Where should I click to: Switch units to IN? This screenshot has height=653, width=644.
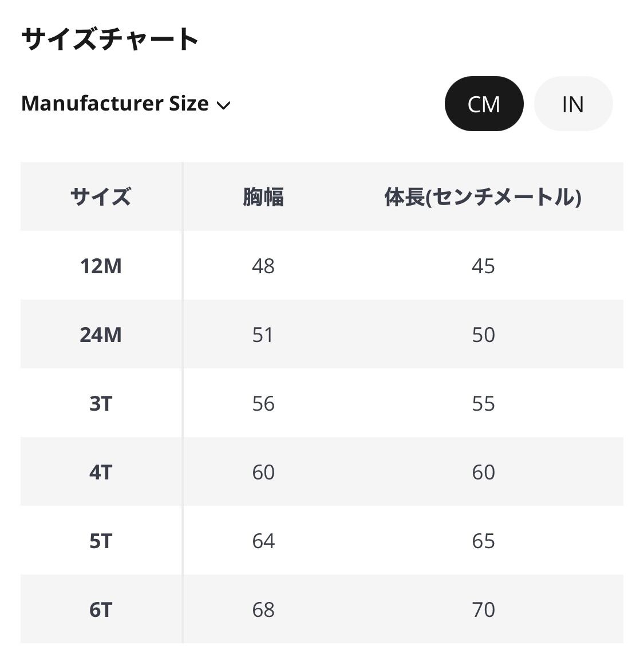(573, 104)
